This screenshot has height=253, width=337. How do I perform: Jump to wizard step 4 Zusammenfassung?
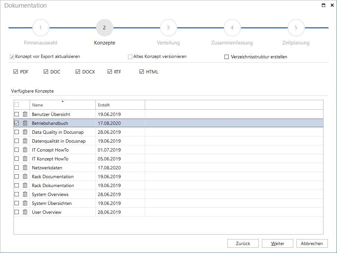tap(232, 28)
